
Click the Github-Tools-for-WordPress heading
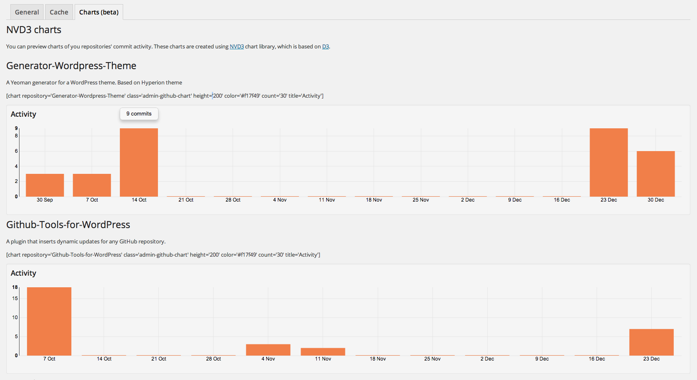click(x=68, y=225)
